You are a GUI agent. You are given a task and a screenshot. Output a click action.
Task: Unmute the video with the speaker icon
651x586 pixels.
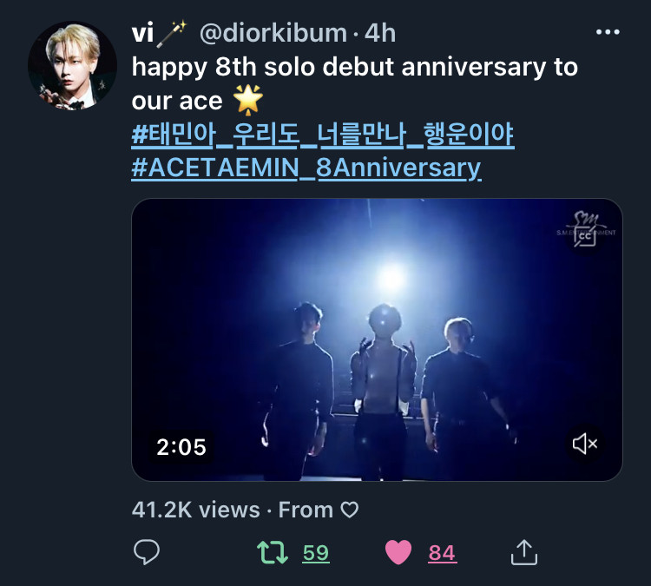pos(585,444)
